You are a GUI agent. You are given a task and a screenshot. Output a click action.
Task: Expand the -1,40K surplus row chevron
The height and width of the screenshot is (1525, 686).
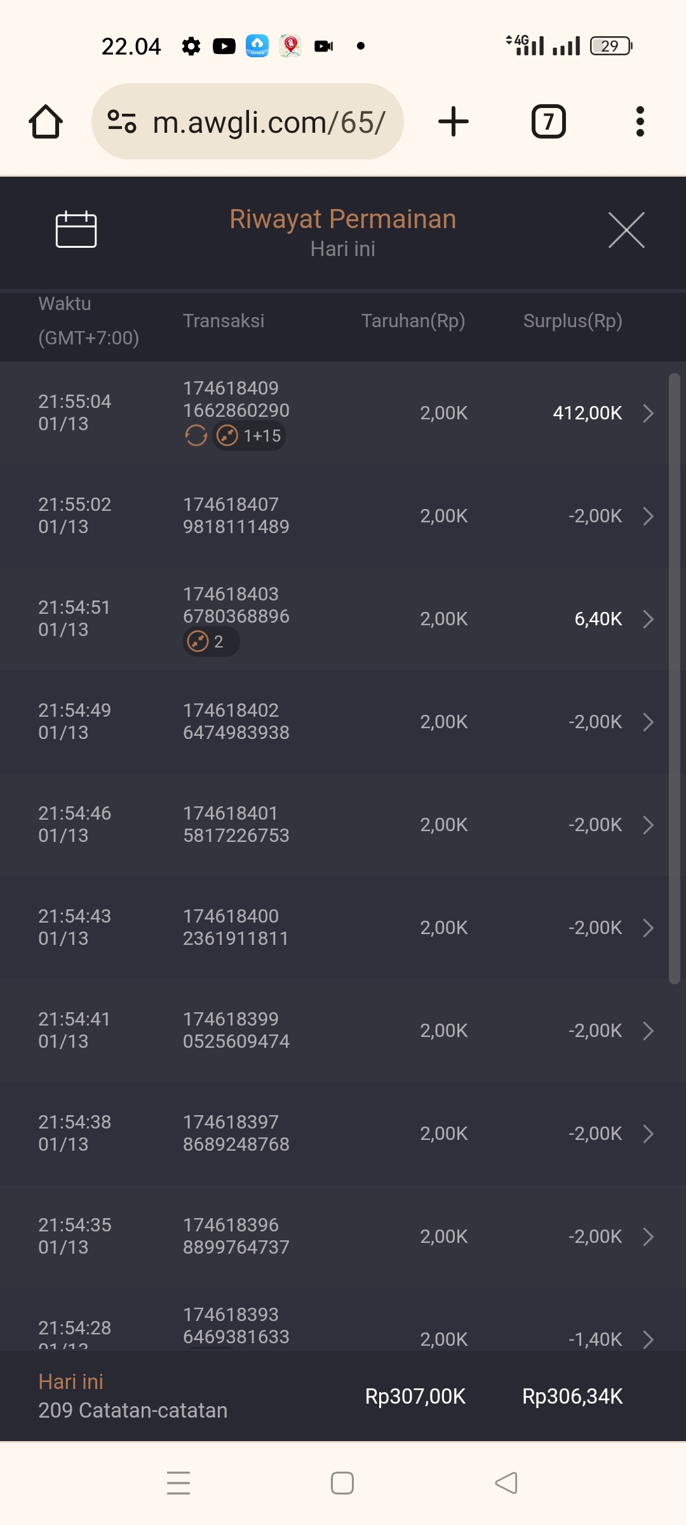click(x=648, y=1339)
